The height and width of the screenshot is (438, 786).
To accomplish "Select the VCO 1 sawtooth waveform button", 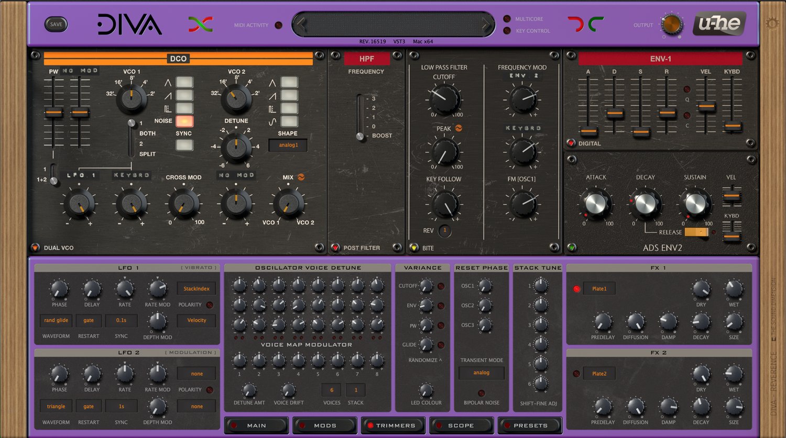I will [x=184, y=95].
